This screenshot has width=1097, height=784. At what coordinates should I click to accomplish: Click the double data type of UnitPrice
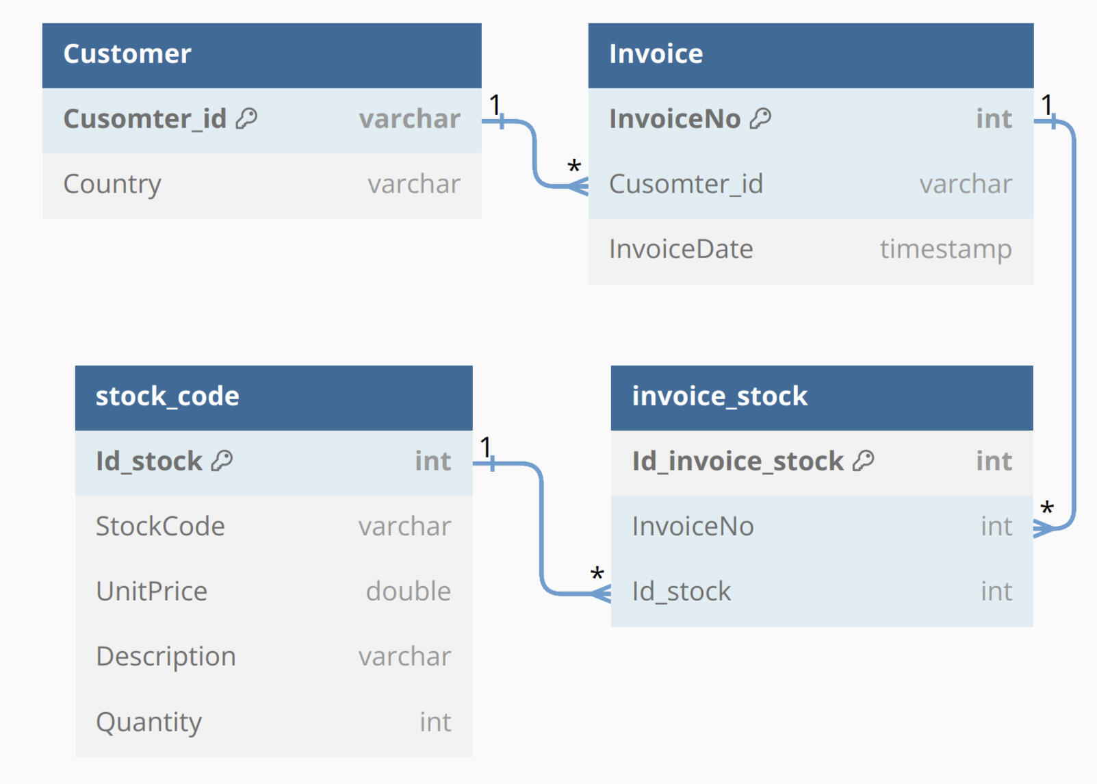click(x=408, y=592)
